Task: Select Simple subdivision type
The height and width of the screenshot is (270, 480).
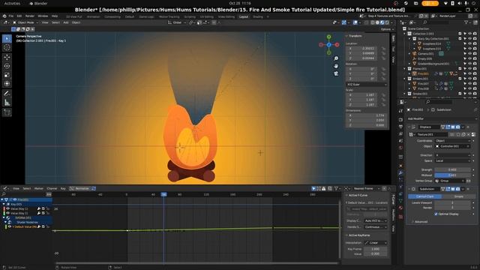Action: [x=458, y=196]
